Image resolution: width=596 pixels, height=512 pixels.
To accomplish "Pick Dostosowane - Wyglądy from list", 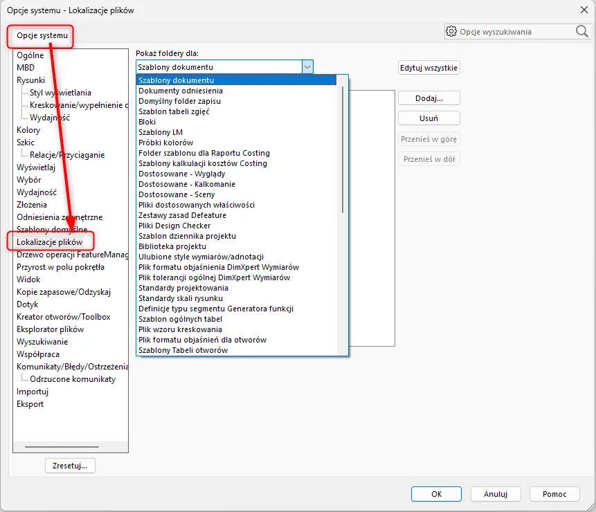I will pyautogui.click(x=237, y=174).
